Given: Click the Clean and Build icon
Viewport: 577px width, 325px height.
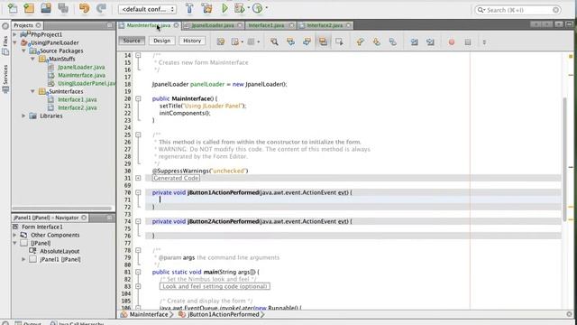Looking at the screenshot, I should pyautogui.click(x=206, y=8).
